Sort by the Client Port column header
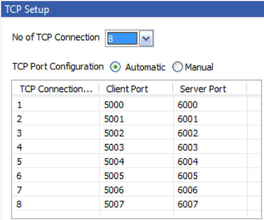The height and width of the screenshot is (220, 264). click(x=136, y=89)
